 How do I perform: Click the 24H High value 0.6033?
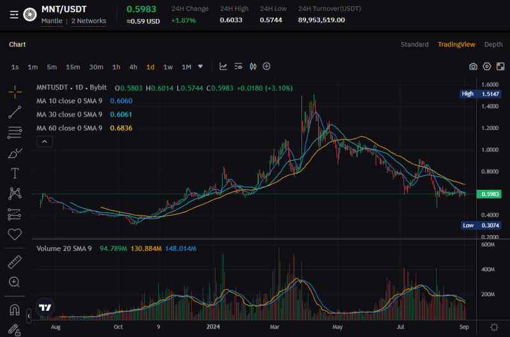click(x=231, y=20)
